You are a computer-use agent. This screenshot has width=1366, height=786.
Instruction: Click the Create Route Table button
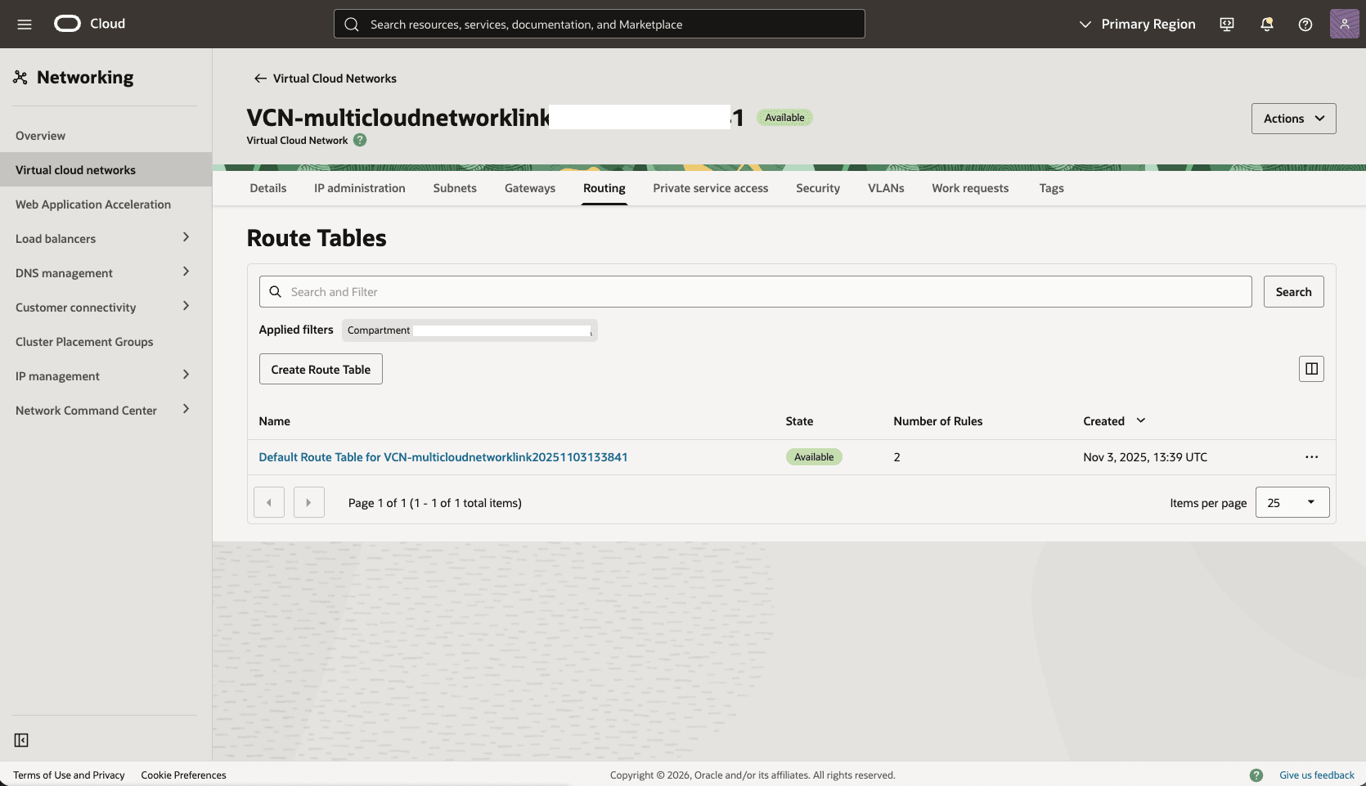tap(320, 368)
